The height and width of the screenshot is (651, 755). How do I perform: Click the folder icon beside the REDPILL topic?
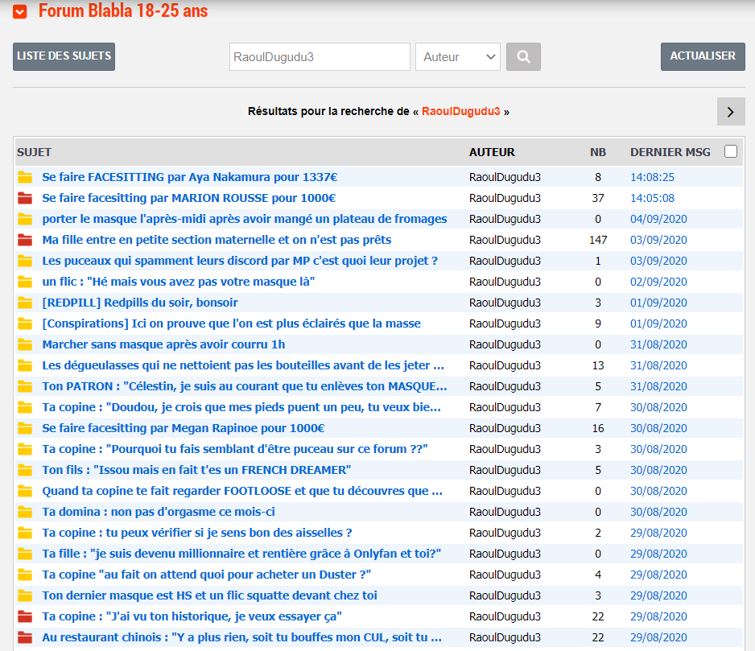25,303
